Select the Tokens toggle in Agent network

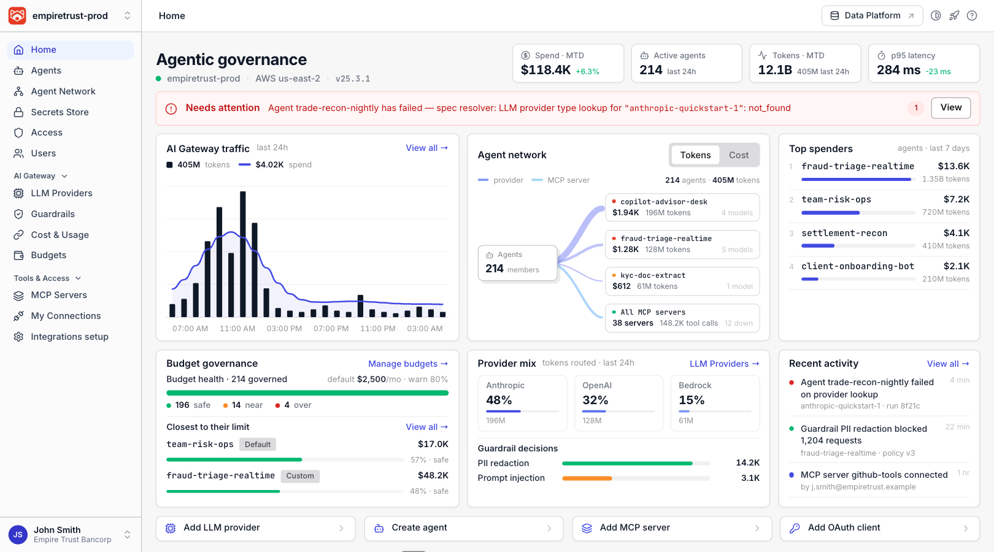695,155
